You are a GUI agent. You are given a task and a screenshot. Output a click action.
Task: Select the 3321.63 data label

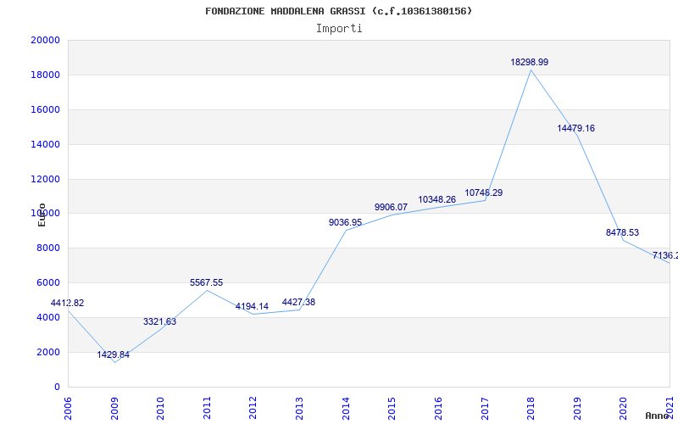[x=159, y=322]
